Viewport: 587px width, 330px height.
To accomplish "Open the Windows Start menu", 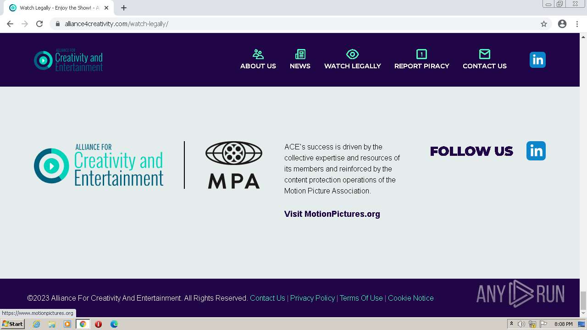I will tap(12, 324).
